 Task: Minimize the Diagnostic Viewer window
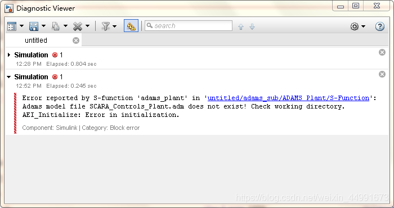[341, 6]
